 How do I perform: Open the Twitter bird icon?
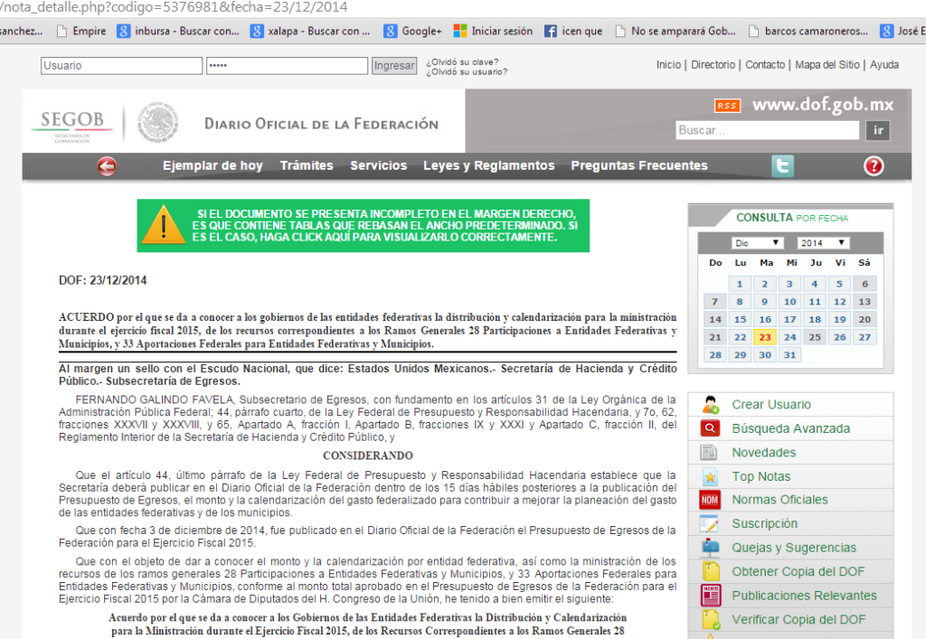coord(782,165)
